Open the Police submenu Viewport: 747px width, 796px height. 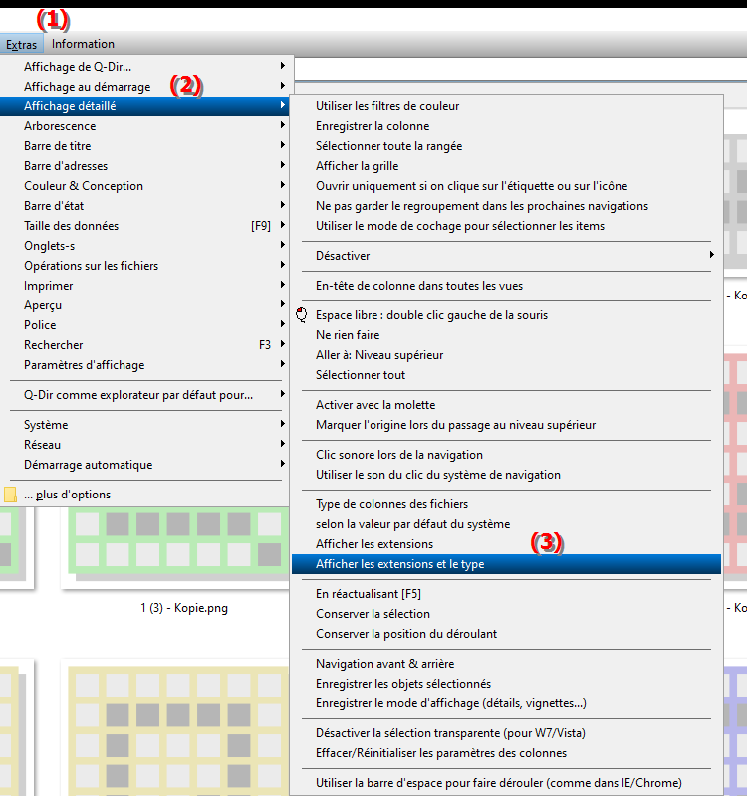[144, 325]
